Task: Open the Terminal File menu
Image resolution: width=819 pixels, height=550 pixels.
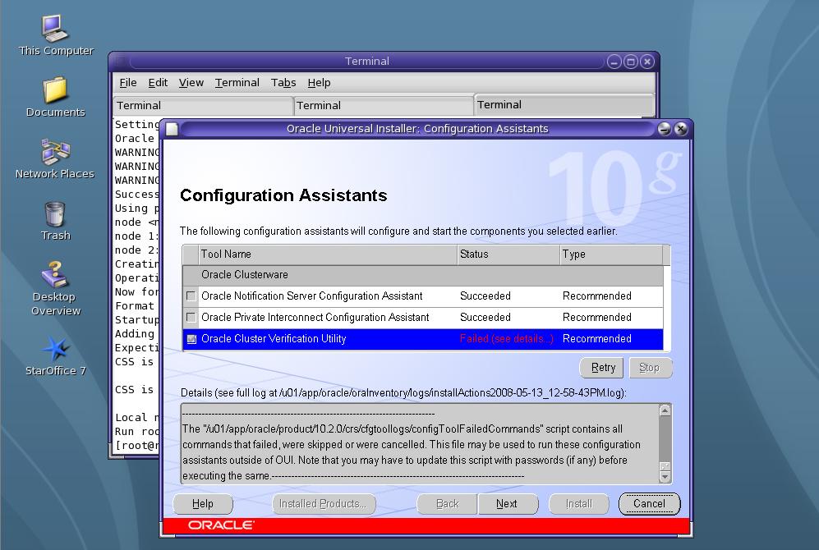Action: pyautogui.click(x=128, y=82)
